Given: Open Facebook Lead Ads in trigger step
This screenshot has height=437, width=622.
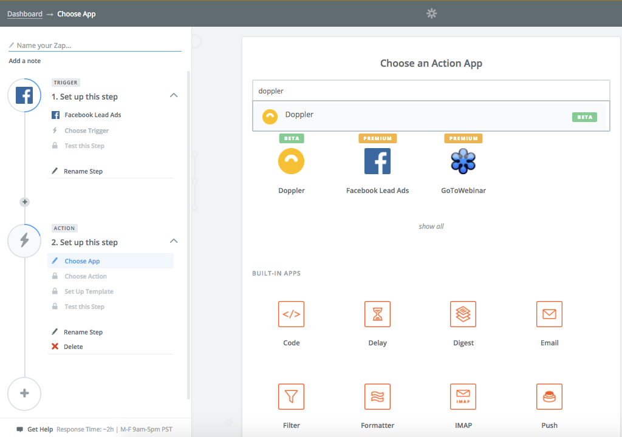Looking at the screenshot, I should [x=93, y=115].
